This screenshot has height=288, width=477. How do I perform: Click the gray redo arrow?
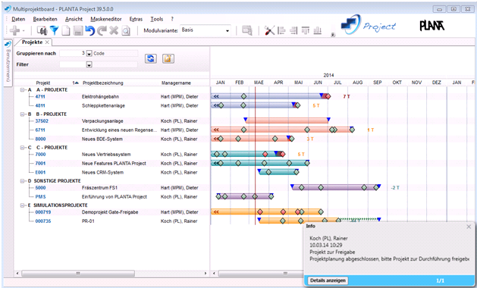tap(102, 30)
